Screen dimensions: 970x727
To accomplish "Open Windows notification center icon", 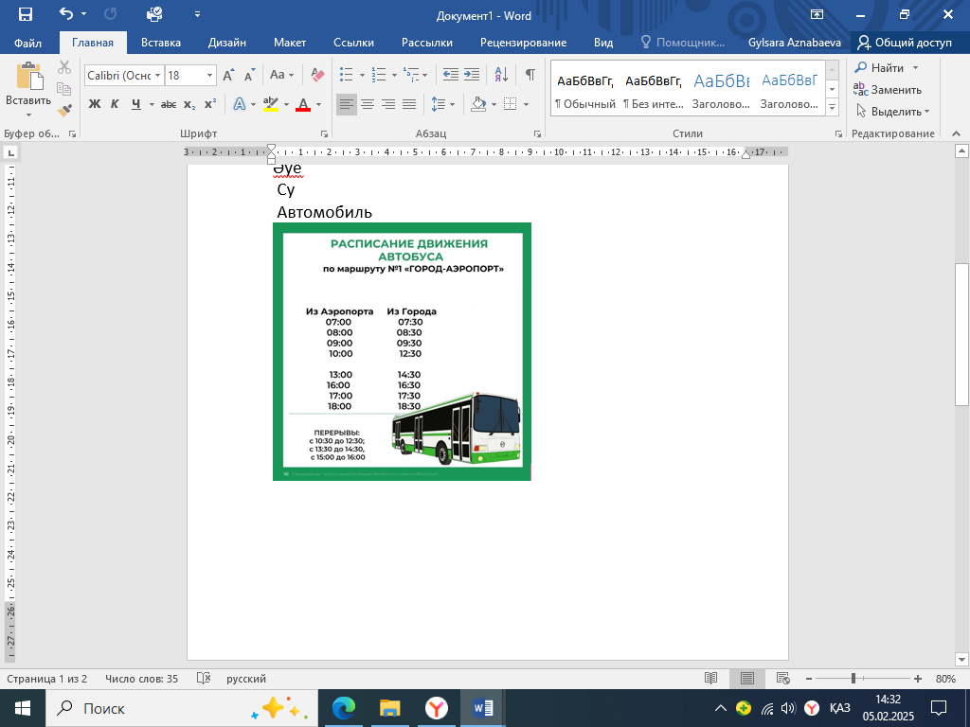I will 939,708.
